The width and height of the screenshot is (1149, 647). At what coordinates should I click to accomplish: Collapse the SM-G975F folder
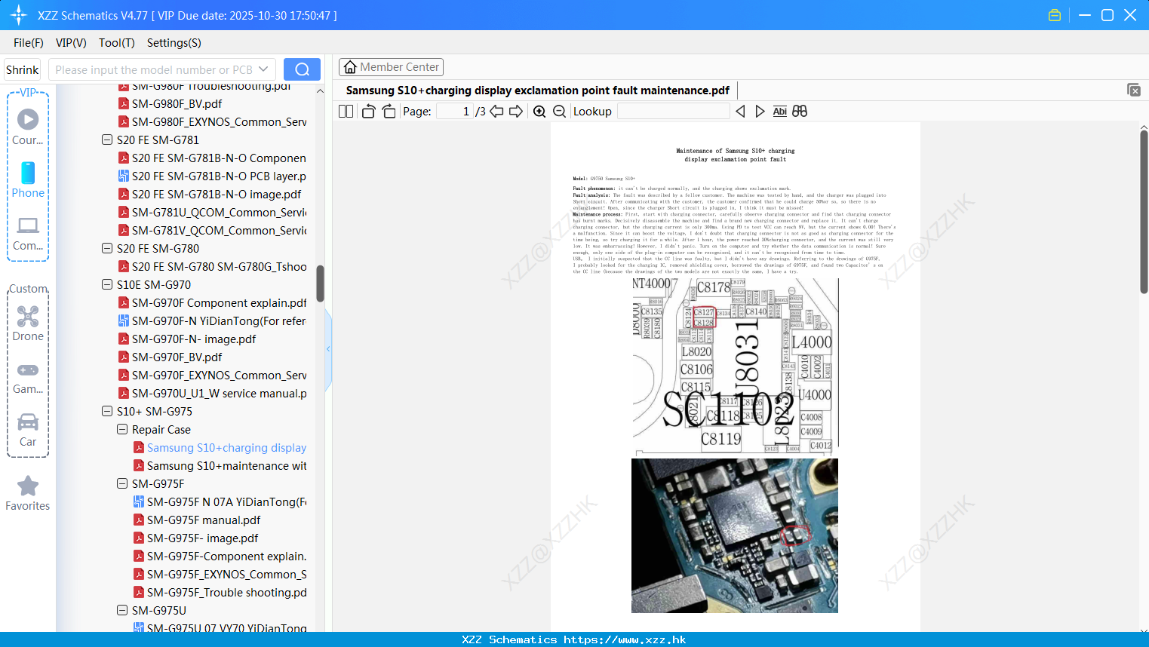point(122,483)
